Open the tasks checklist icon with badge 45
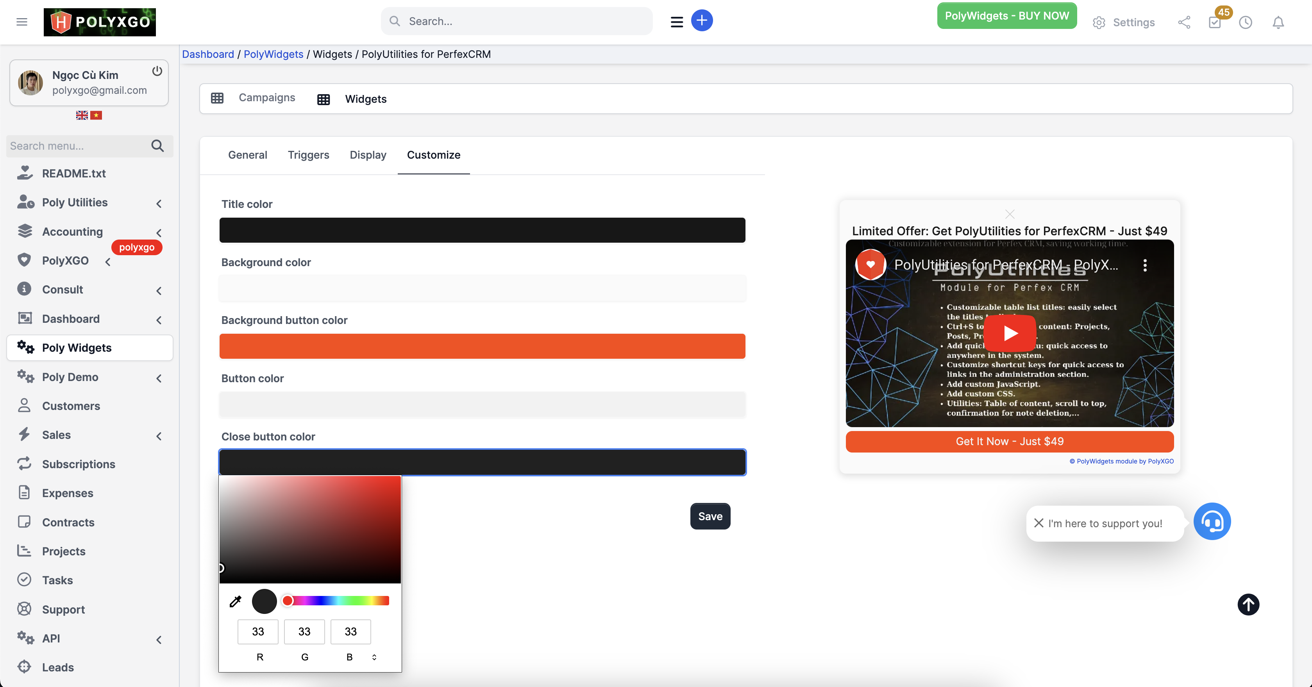This screenshot has height=687, width=1312. tap(1215, 22)
